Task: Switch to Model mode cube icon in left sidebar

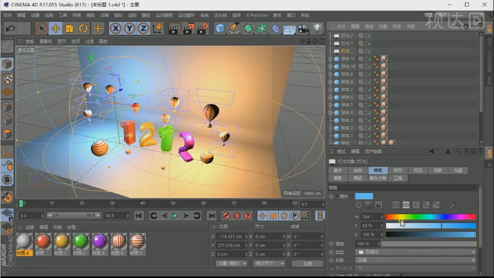Action: tap(7, 64)
